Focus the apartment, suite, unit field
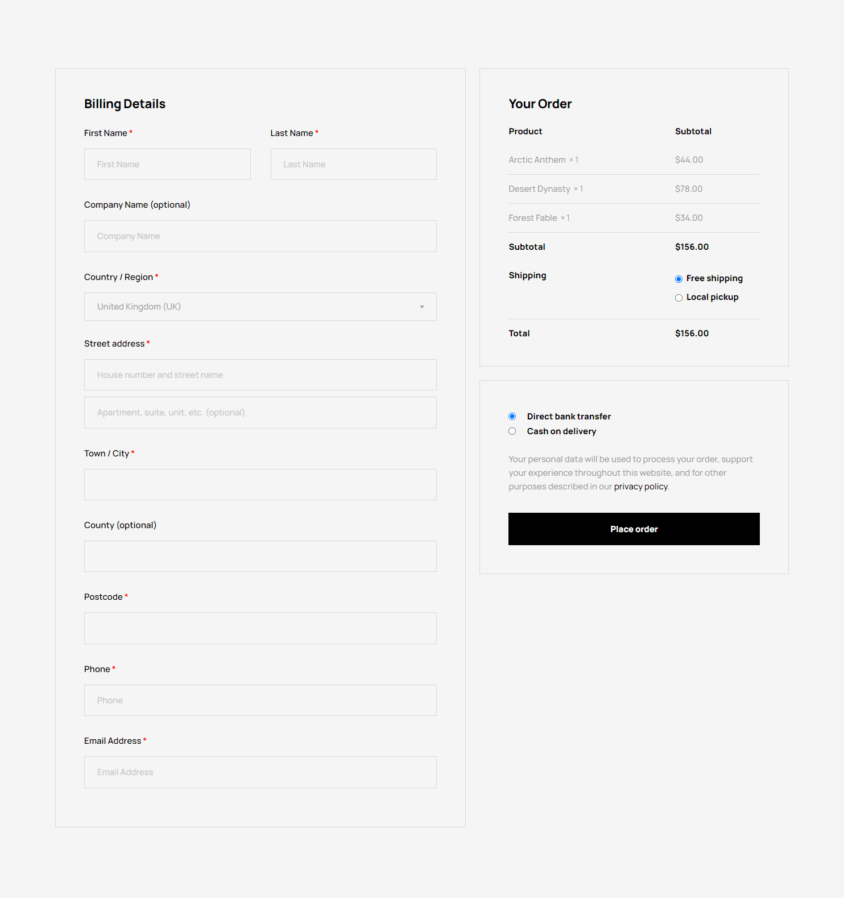844x898 pixels. 260,413
